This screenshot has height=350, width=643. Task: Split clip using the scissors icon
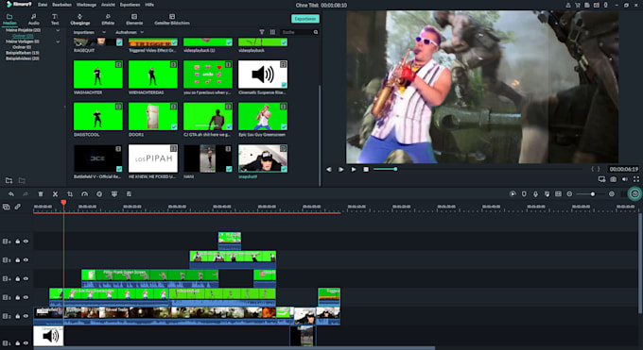pos(55,194)
